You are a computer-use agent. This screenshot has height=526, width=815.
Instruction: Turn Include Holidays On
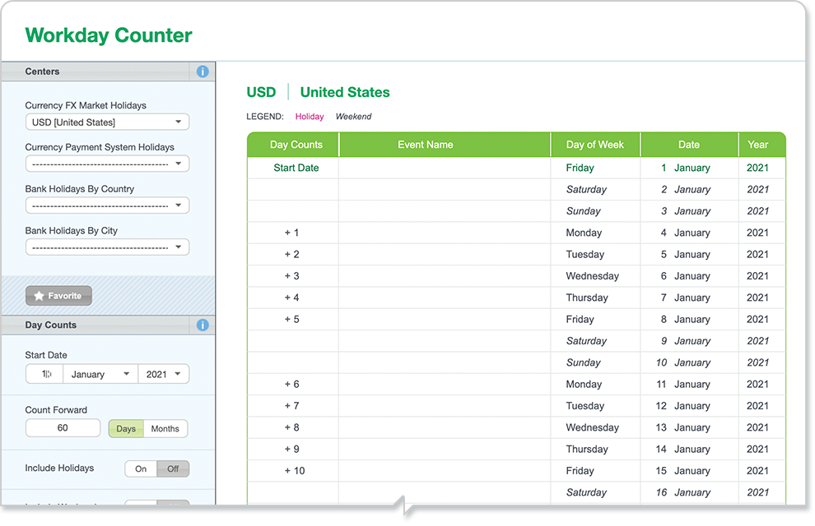[x=141, y=469]
